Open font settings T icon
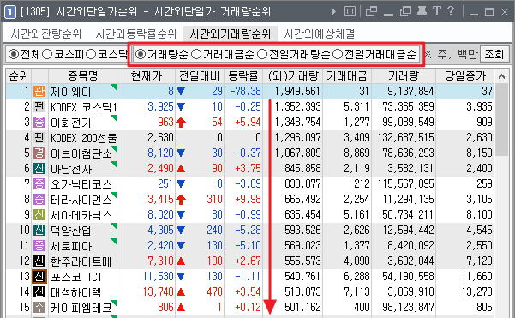 click(437, 11)
